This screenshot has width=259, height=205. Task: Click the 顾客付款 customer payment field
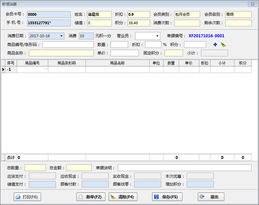(x=95, y=184)
